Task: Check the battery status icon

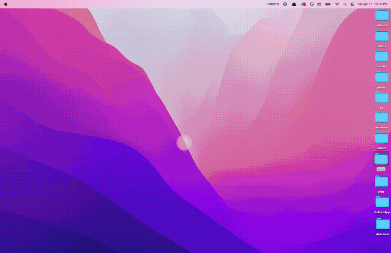Action: [x=328, y=4]
